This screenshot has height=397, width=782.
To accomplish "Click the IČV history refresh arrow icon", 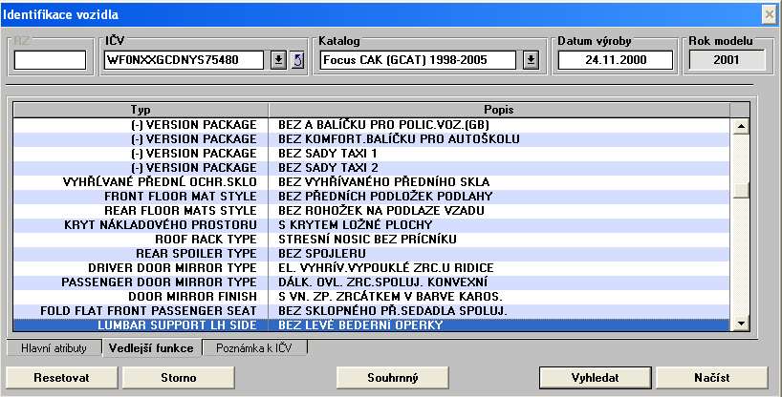I will click(x=296, y=60).
